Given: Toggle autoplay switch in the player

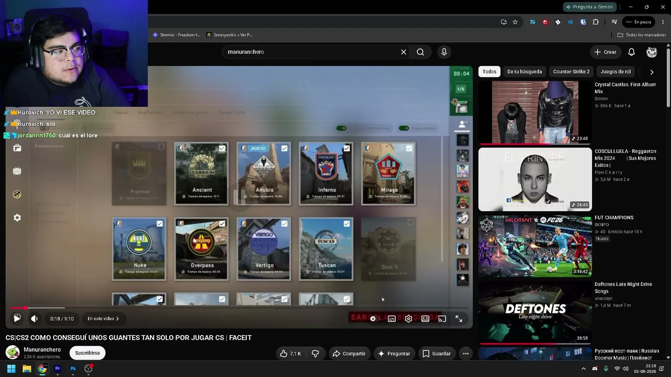Looking at the screenshot, I should pyautogui.click(x=372, y=318).
